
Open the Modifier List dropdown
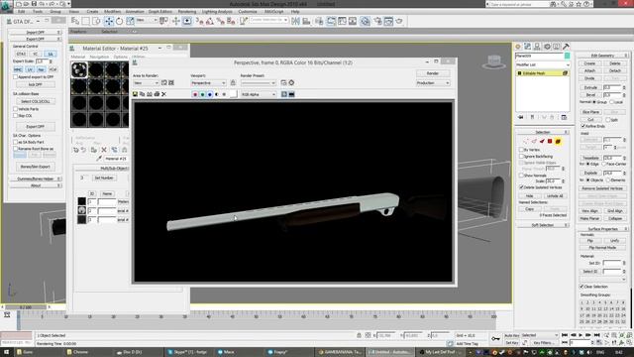click(x=542, y=64)
